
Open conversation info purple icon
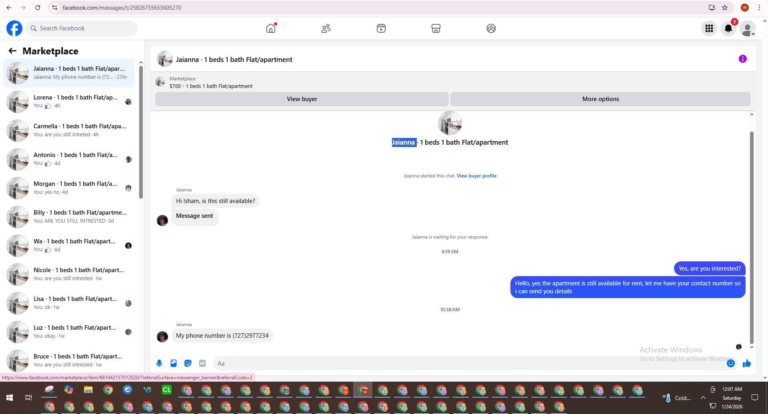click(743, 59)
